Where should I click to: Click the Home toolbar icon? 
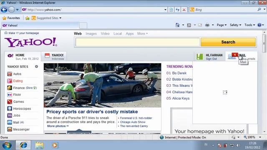coord(177,25)
